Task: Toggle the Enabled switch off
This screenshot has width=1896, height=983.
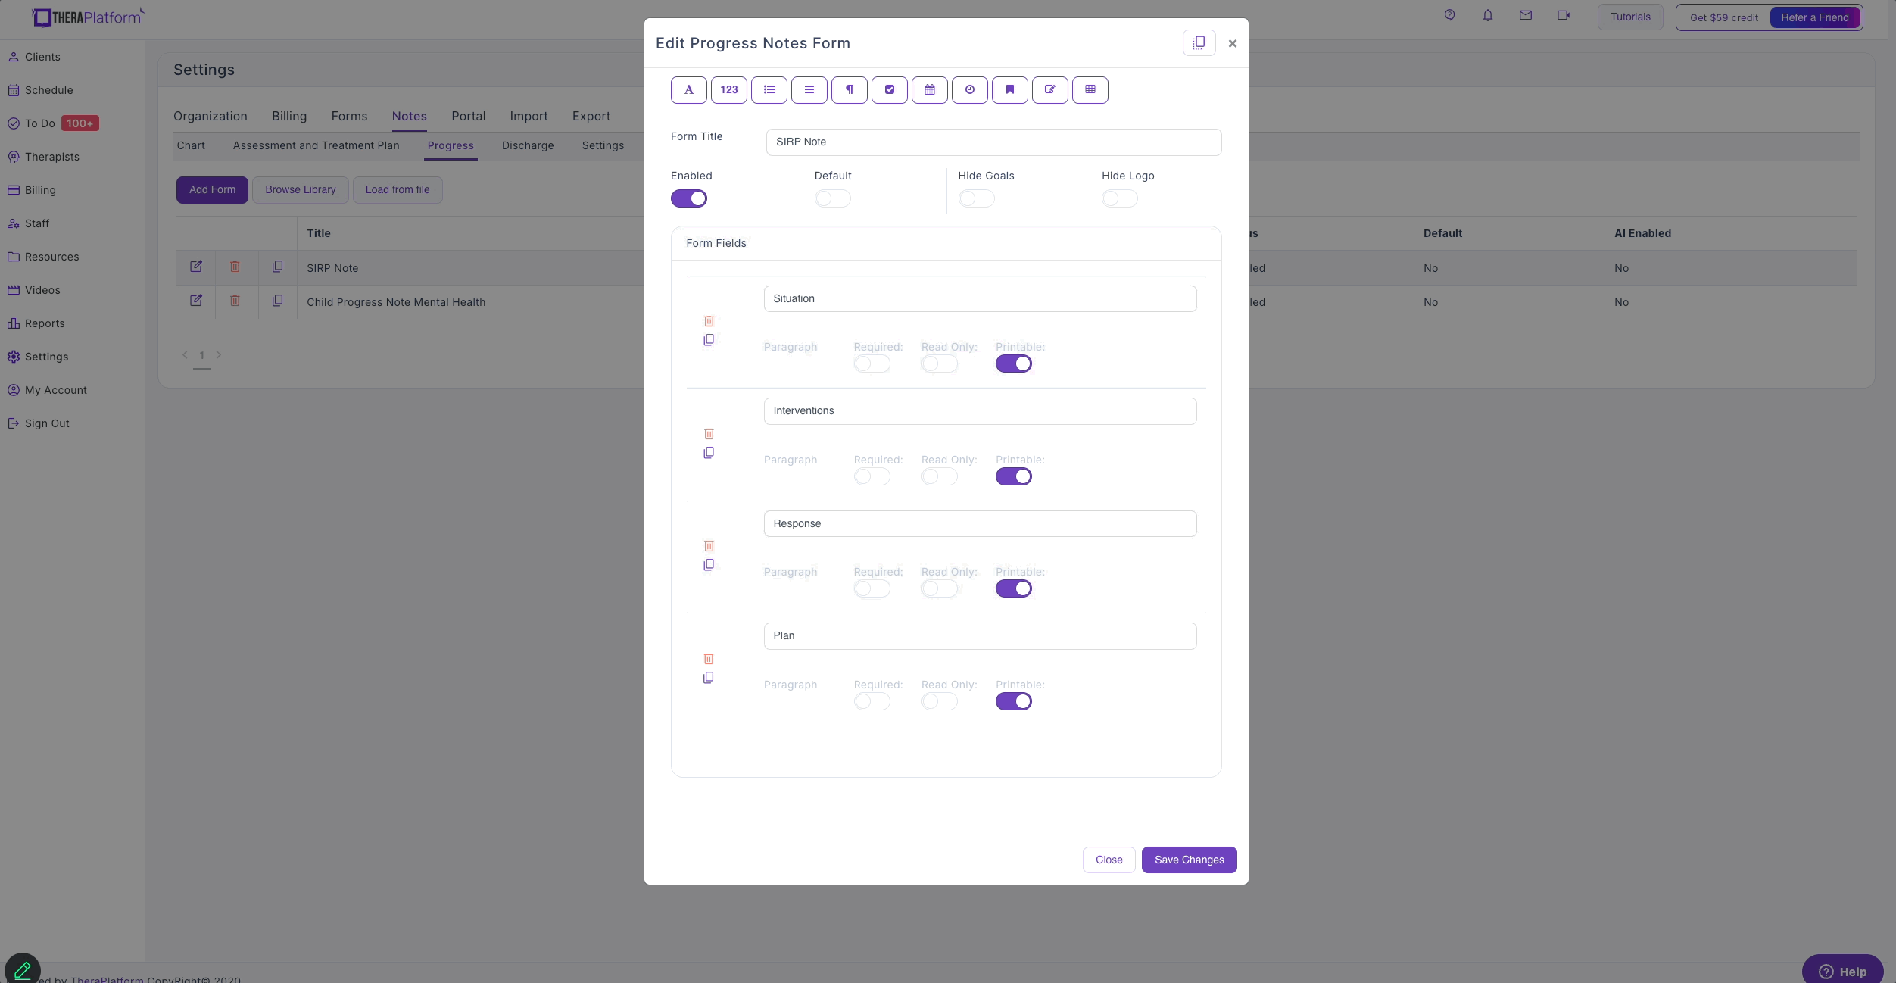Action: (689, 198)
